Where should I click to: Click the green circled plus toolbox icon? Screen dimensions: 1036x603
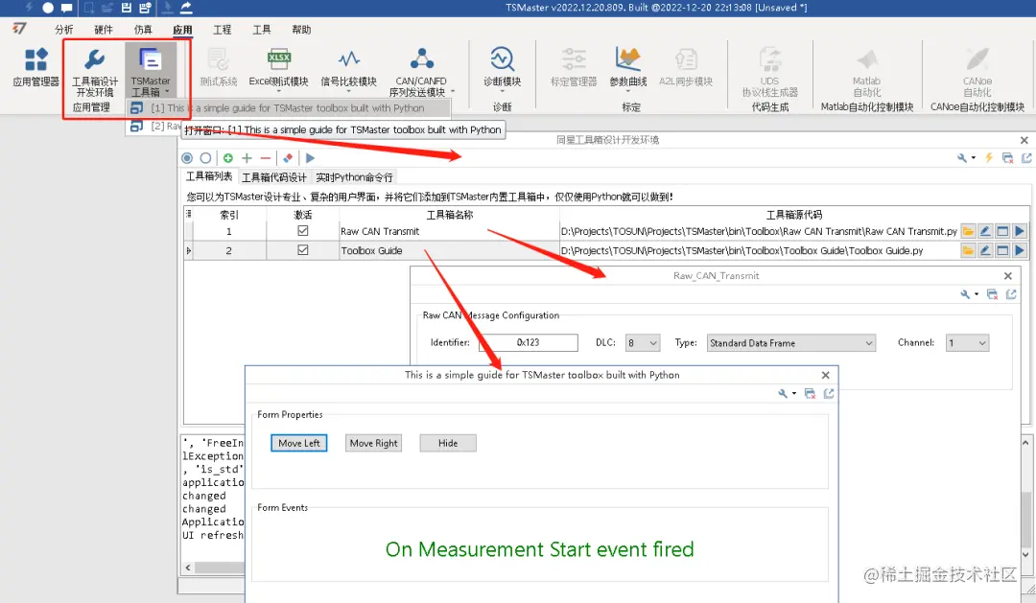[228, 158]
